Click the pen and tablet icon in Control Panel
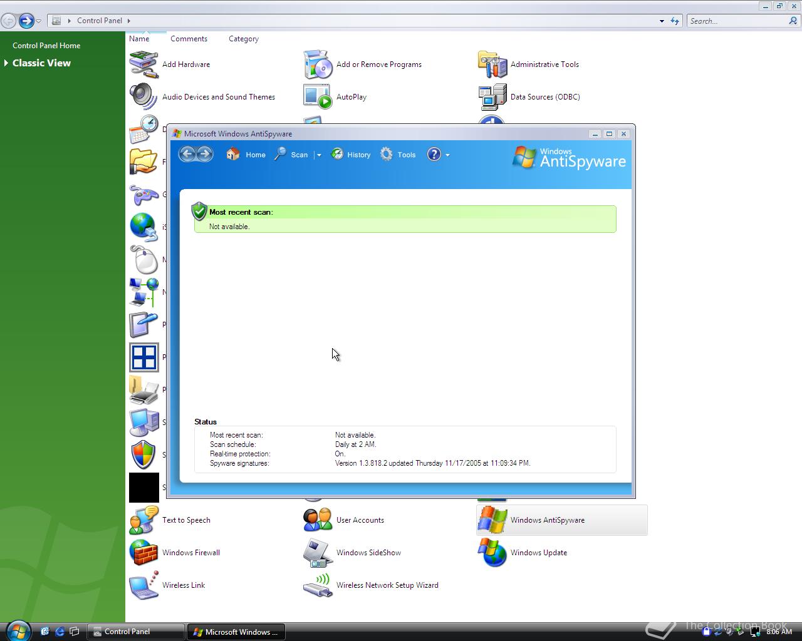Screen dimensions: 802x641 143,325
